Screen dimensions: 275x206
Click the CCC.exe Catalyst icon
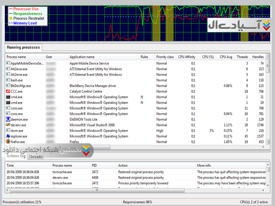click(x=8, y=91)
